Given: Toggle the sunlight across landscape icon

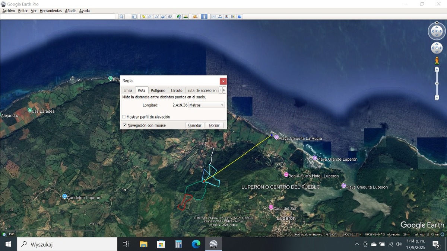Looking at the screenshot, I should pos(186,16).
